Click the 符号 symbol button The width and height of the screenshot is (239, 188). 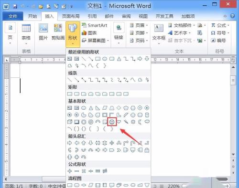(x=220, y=33)
